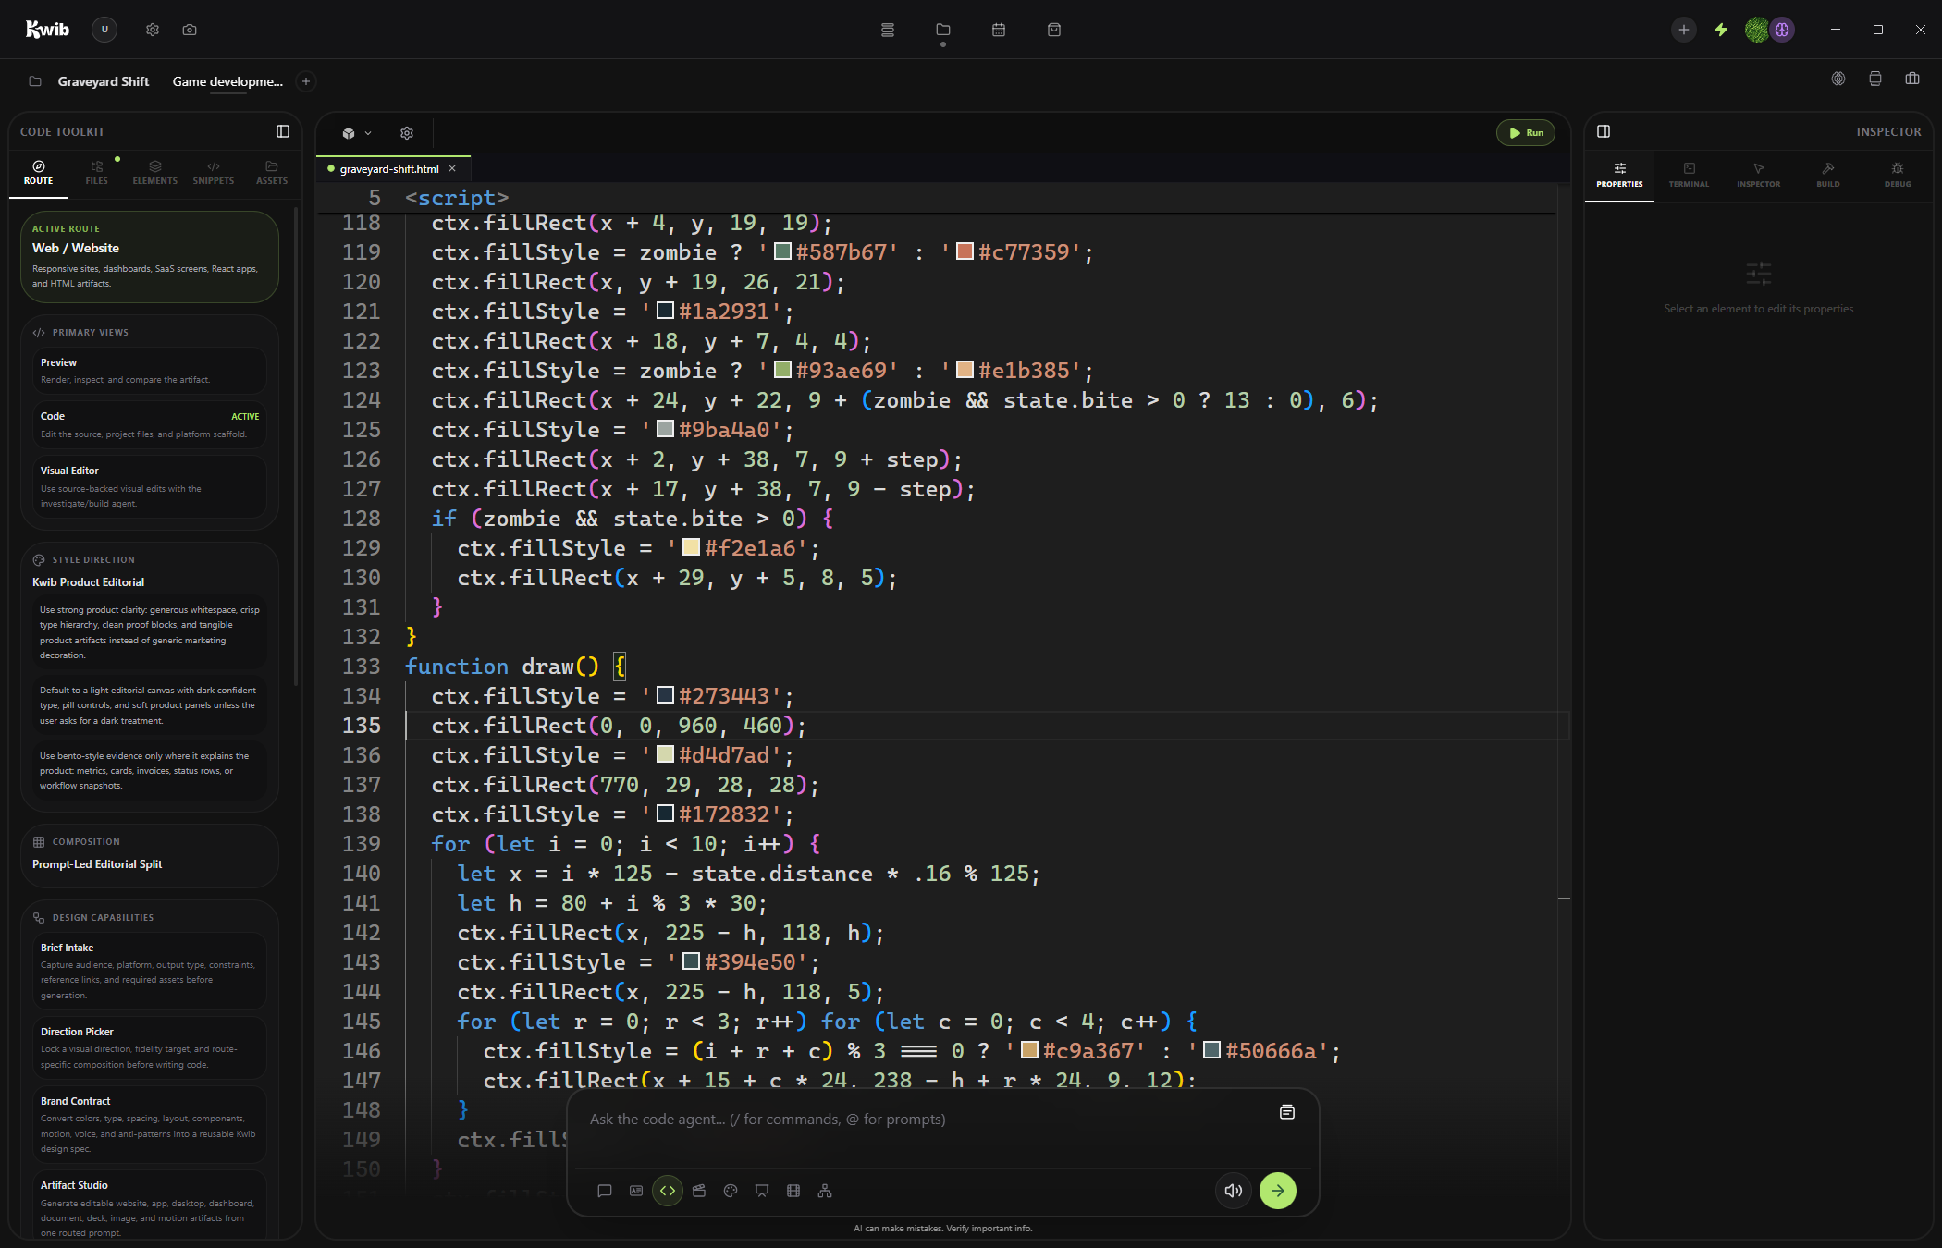Viewport: 1942px width, 1248px height.
Task: Open the camera screenshot icon
Action: tap(190, 30)
